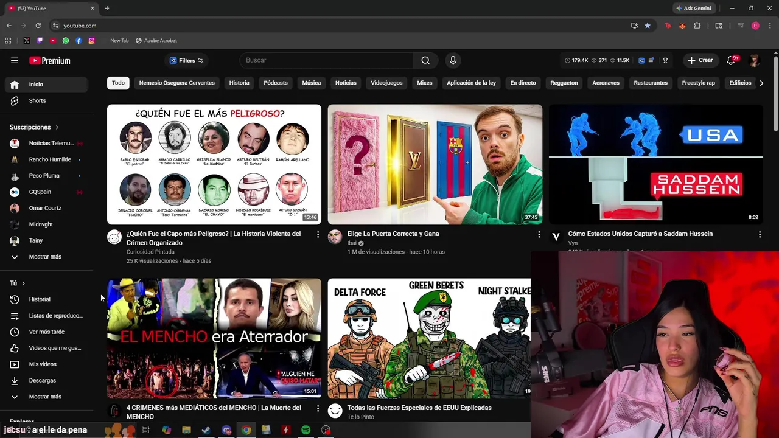Start voice search with microphone icon

(x=453, y=60)
